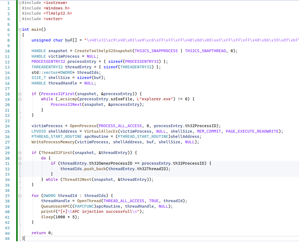
Task: Click the Thread32First call
Action: click(57, 153)
